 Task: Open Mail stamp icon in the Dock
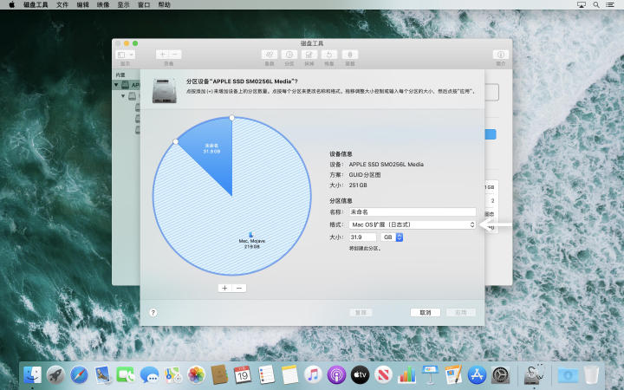(102, 375)
